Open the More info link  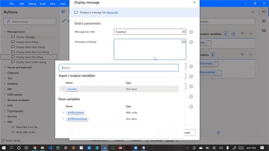point(112,12)
